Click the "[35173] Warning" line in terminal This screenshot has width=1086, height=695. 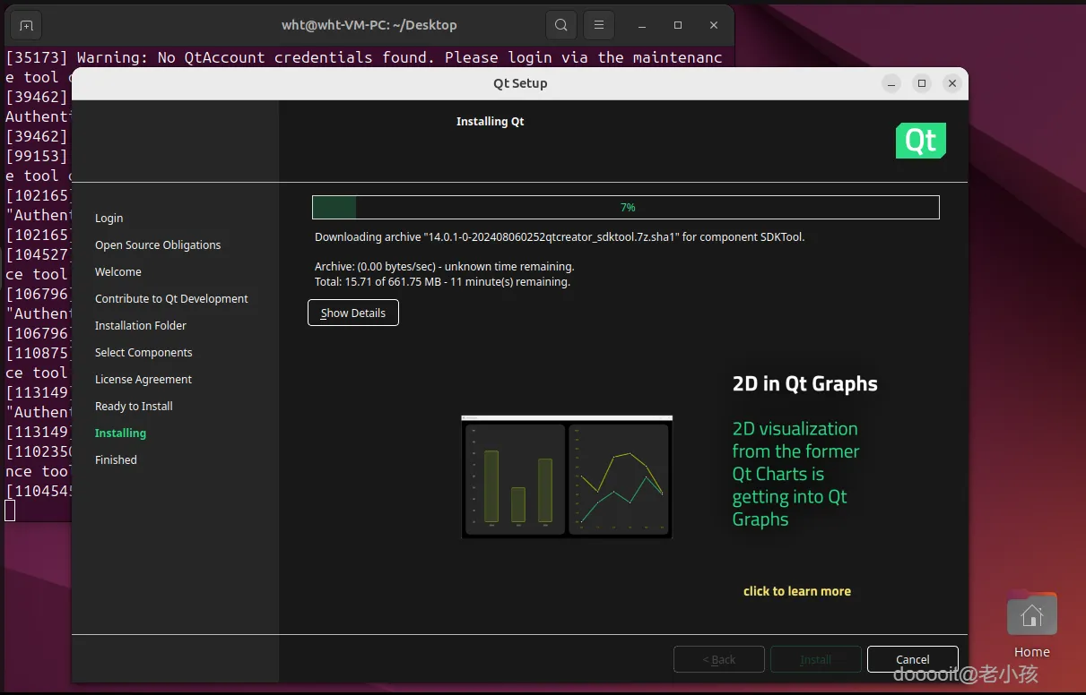[x=364, y=57]
